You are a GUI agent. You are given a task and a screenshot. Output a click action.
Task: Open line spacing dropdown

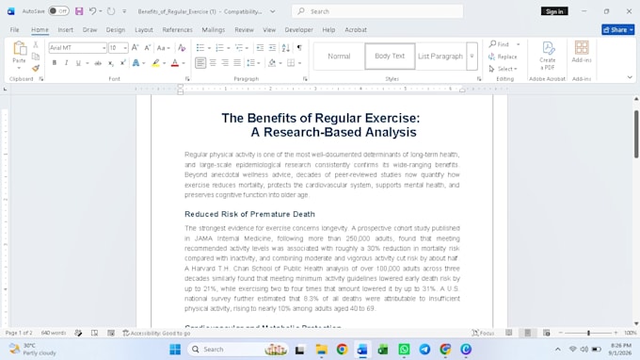(x=253, y=63)
